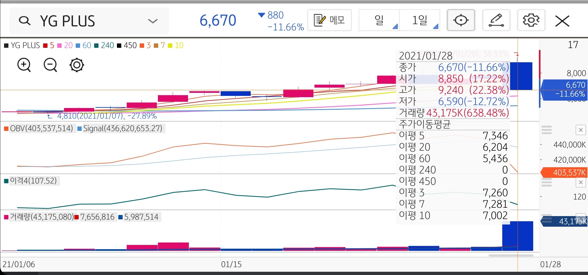
Task: Click the 주가이동평균 heading
Action: click(425, 124)
